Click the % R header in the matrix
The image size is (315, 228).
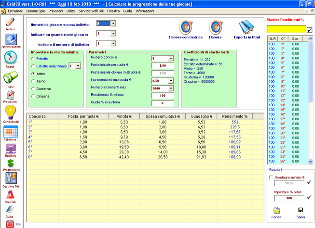pyautogui.click(x=273, y=38)
